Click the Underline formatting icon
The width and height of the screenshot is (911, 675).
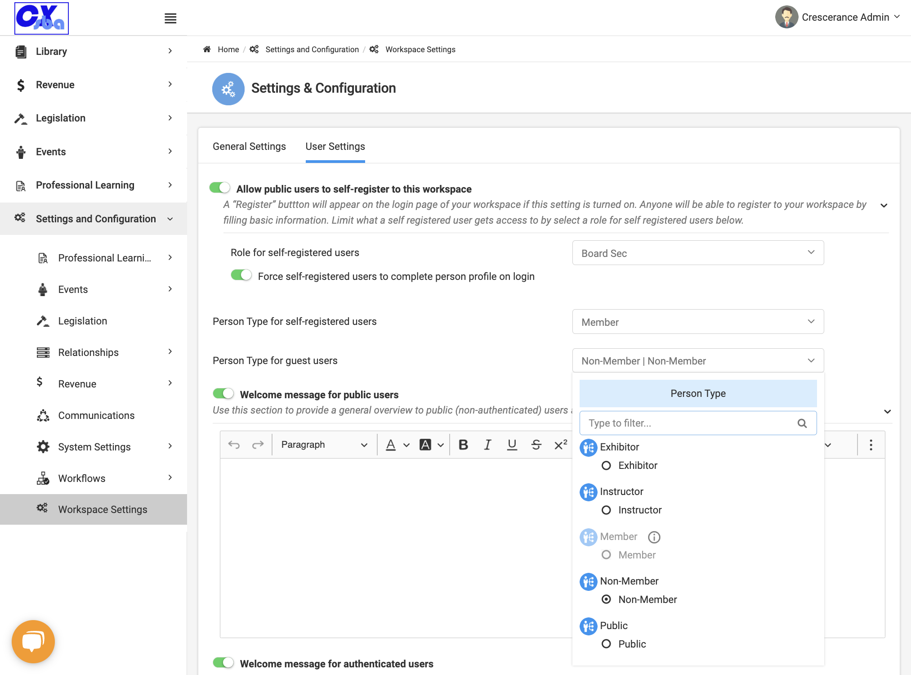(x=512, y=445)
